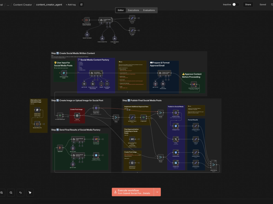Select the Is Content Approved? if node
Screen dimensions: 273x204
[60, 116]
